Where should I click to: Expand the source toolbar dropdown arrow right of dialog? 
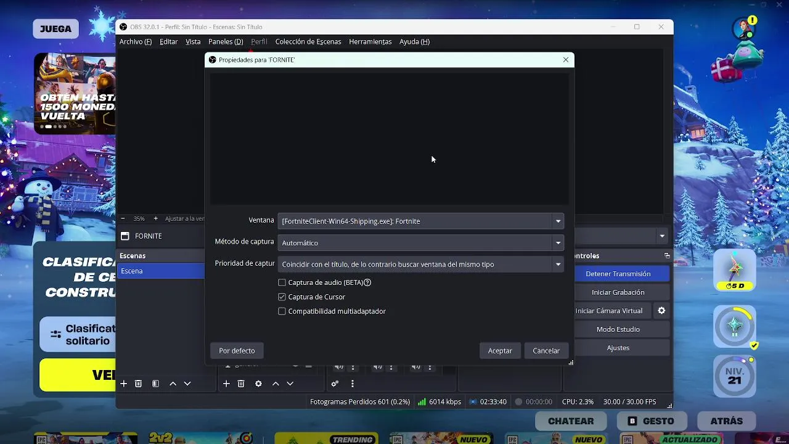point(662,236)
